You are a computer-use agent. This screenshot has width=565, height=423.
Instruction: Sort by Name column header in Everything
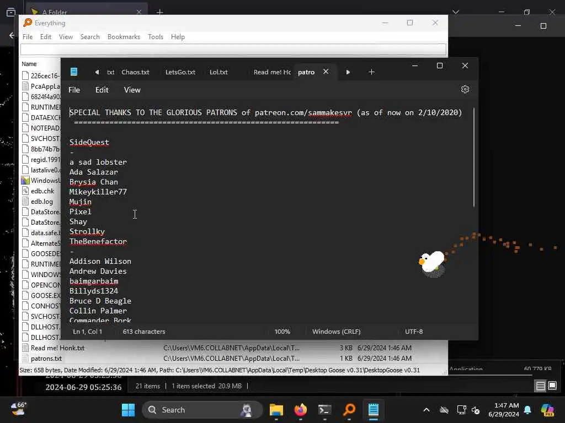point(29,64)
